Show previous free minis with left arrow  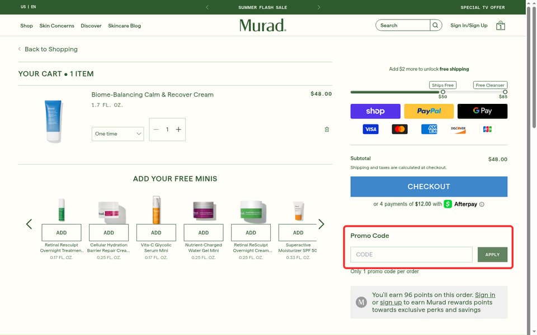click(x=29, y=224)
